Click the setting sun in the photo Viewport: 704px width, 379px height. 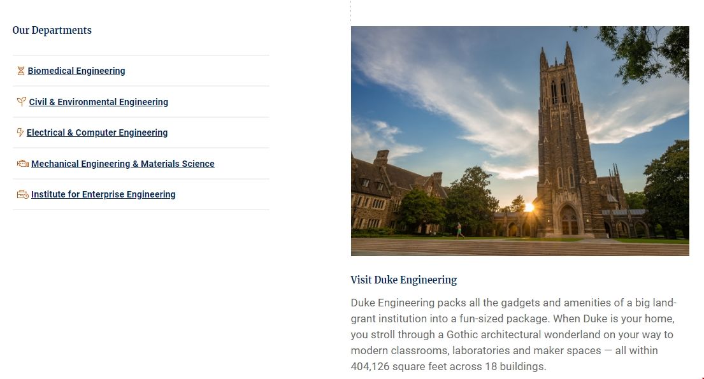pos(529,207)
